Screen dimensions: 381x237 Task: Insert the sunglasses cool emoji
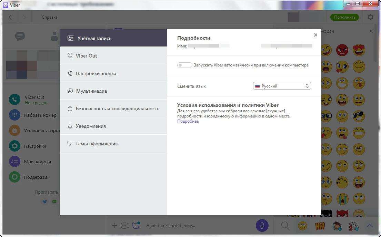[359, 116]
